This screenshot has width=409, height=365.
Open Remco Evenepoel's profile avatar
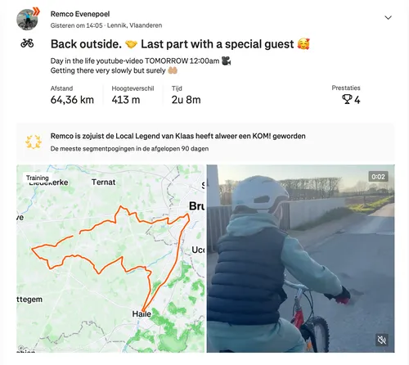coord(27,20)
